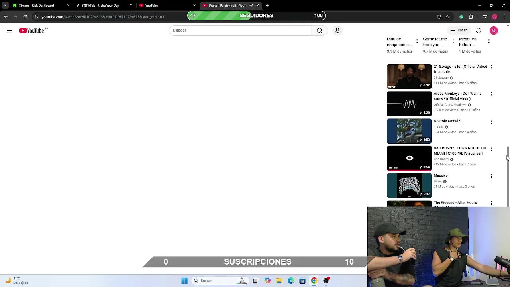Open Microsoft Edge on the taskbar
Viewport: 510px width, 287px height.
tap(291, 281)
